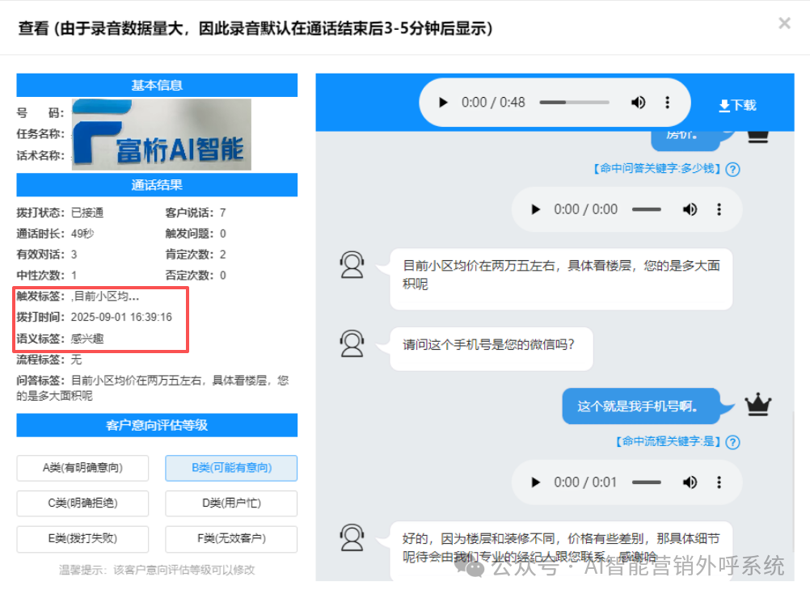
Task: Seek the 0:00 / 0:01 clip progress bar
Action: coord(646,482)
